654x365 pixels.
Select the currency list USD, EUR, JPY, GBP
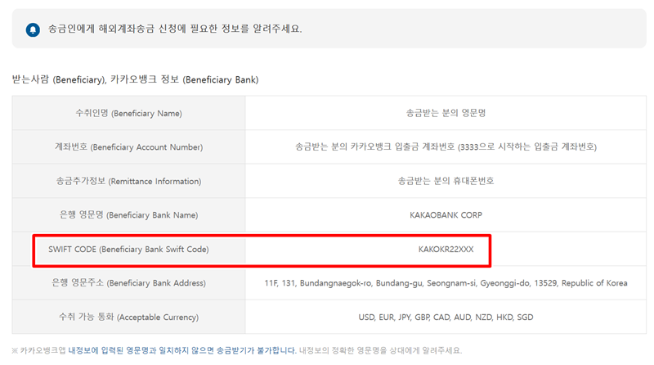(446, 318)
